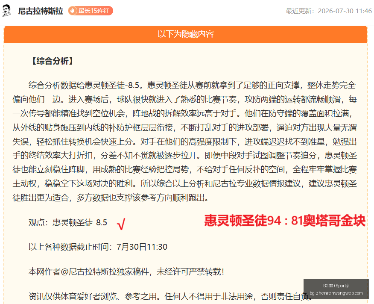Click the 资讯仅供体育爱好者浏览 disclaimer line
Image resolution: width=374 pixels, height=304 pixels.
[x=170, y=296]
